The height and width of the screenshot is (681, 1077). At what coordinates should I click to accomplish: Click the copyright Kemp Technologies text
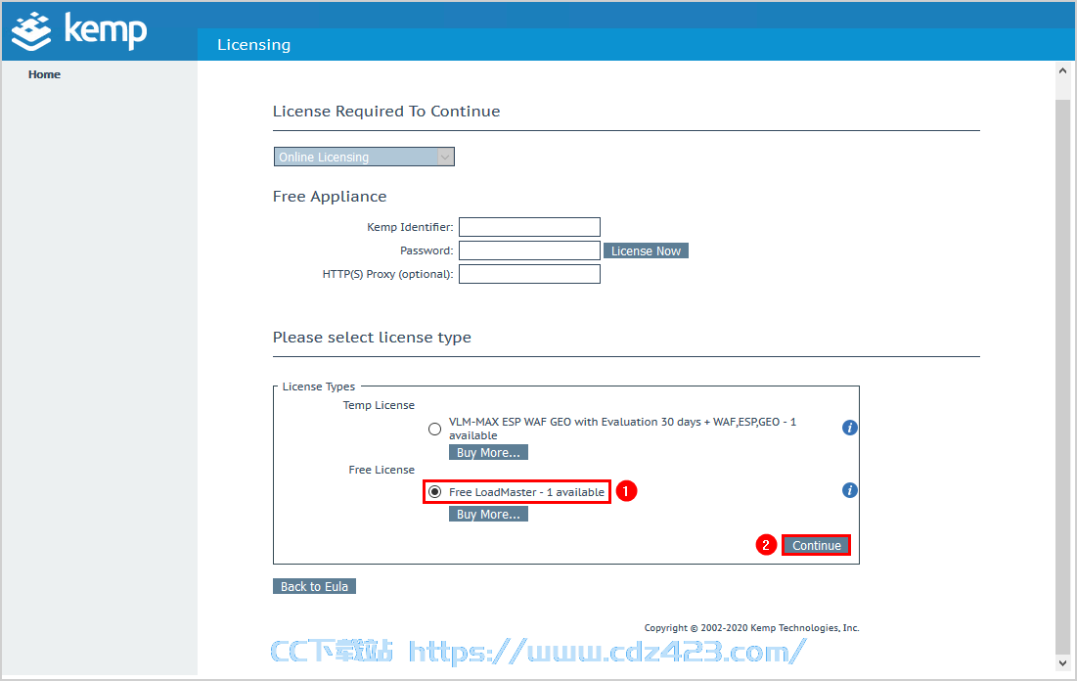click(751, 628)
